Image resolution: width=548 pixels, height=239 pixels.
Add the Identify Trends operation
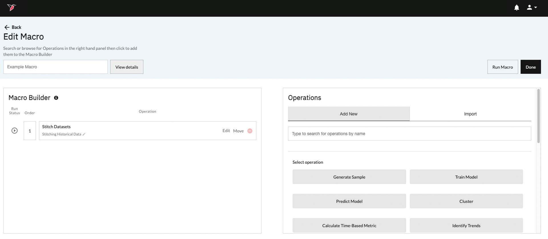tap(466, 226)
